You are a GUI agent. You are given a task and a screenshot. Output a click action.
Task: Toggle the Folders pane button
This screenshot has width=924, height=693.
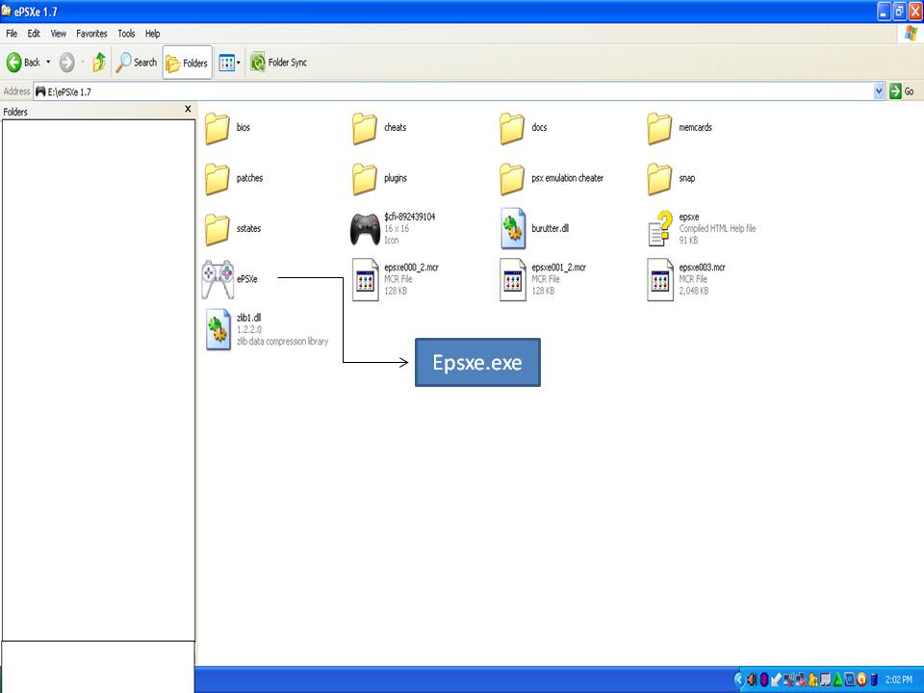click(x=187, y=63)
